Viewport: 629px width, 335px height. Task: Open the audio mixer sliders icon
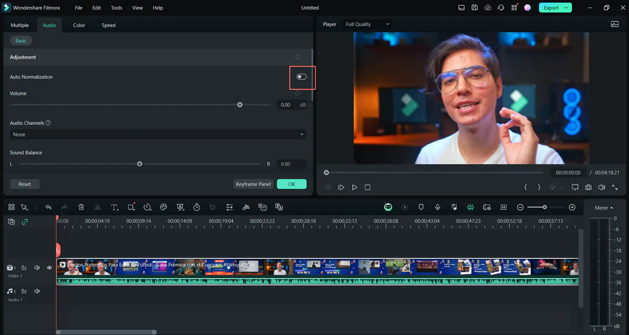pos(229,207)
